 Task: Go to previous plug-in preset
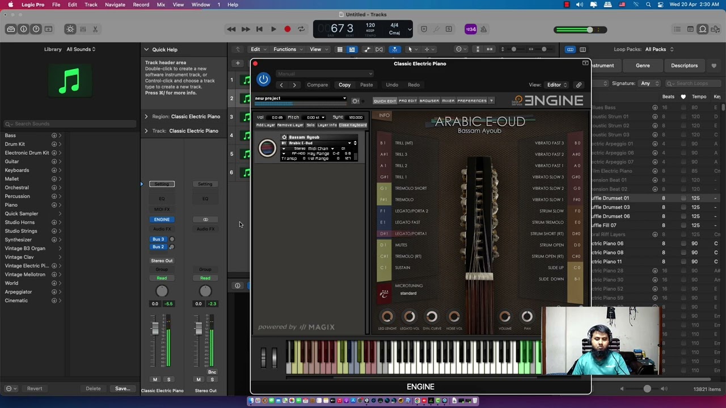(281, 85)
